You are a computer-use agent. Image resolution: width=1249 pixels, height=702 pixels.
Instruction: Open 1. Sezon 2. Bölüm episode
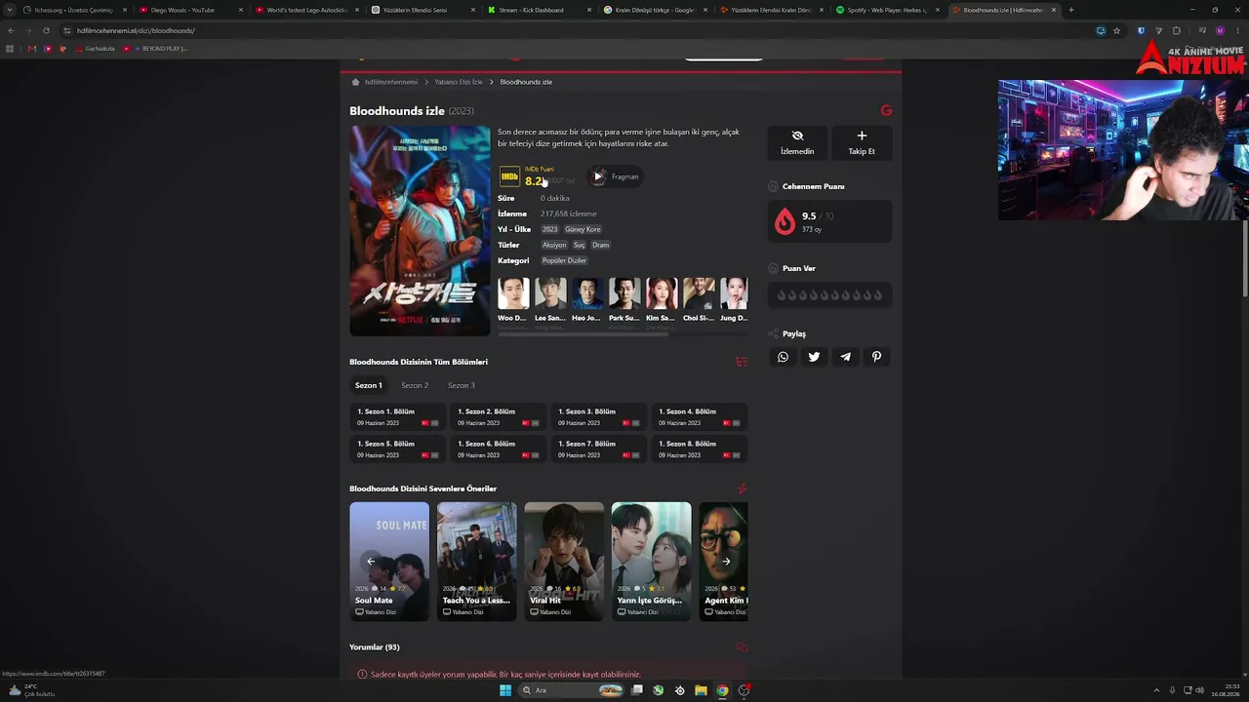point(499,416)
